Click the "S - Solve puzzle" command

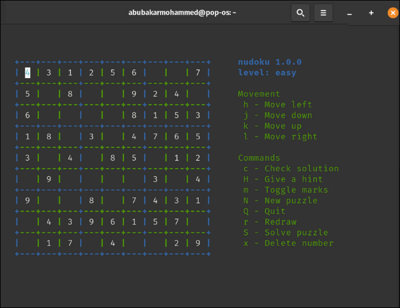click(x=286, y=232)
